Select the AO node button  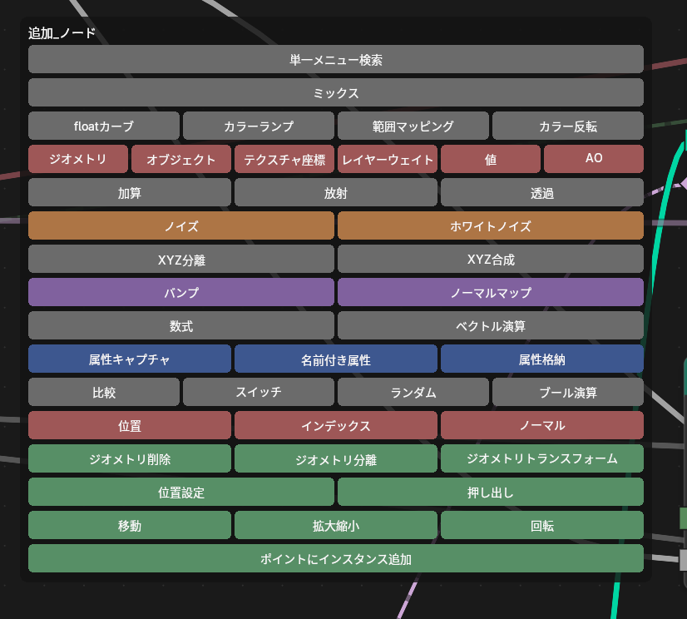tap(593, 159)
